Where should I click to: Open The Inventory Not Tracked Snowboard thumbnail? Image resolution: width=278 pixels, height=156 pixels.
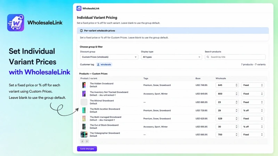click(84, 94)
